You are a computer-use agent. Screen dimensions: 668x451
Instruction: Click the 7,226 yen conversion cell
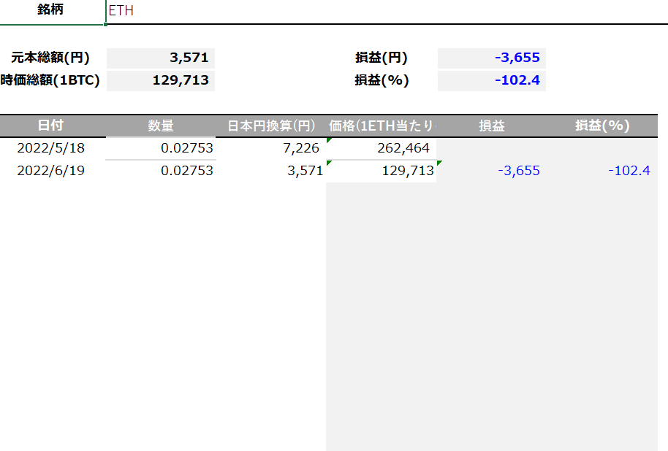click(271, 148)
